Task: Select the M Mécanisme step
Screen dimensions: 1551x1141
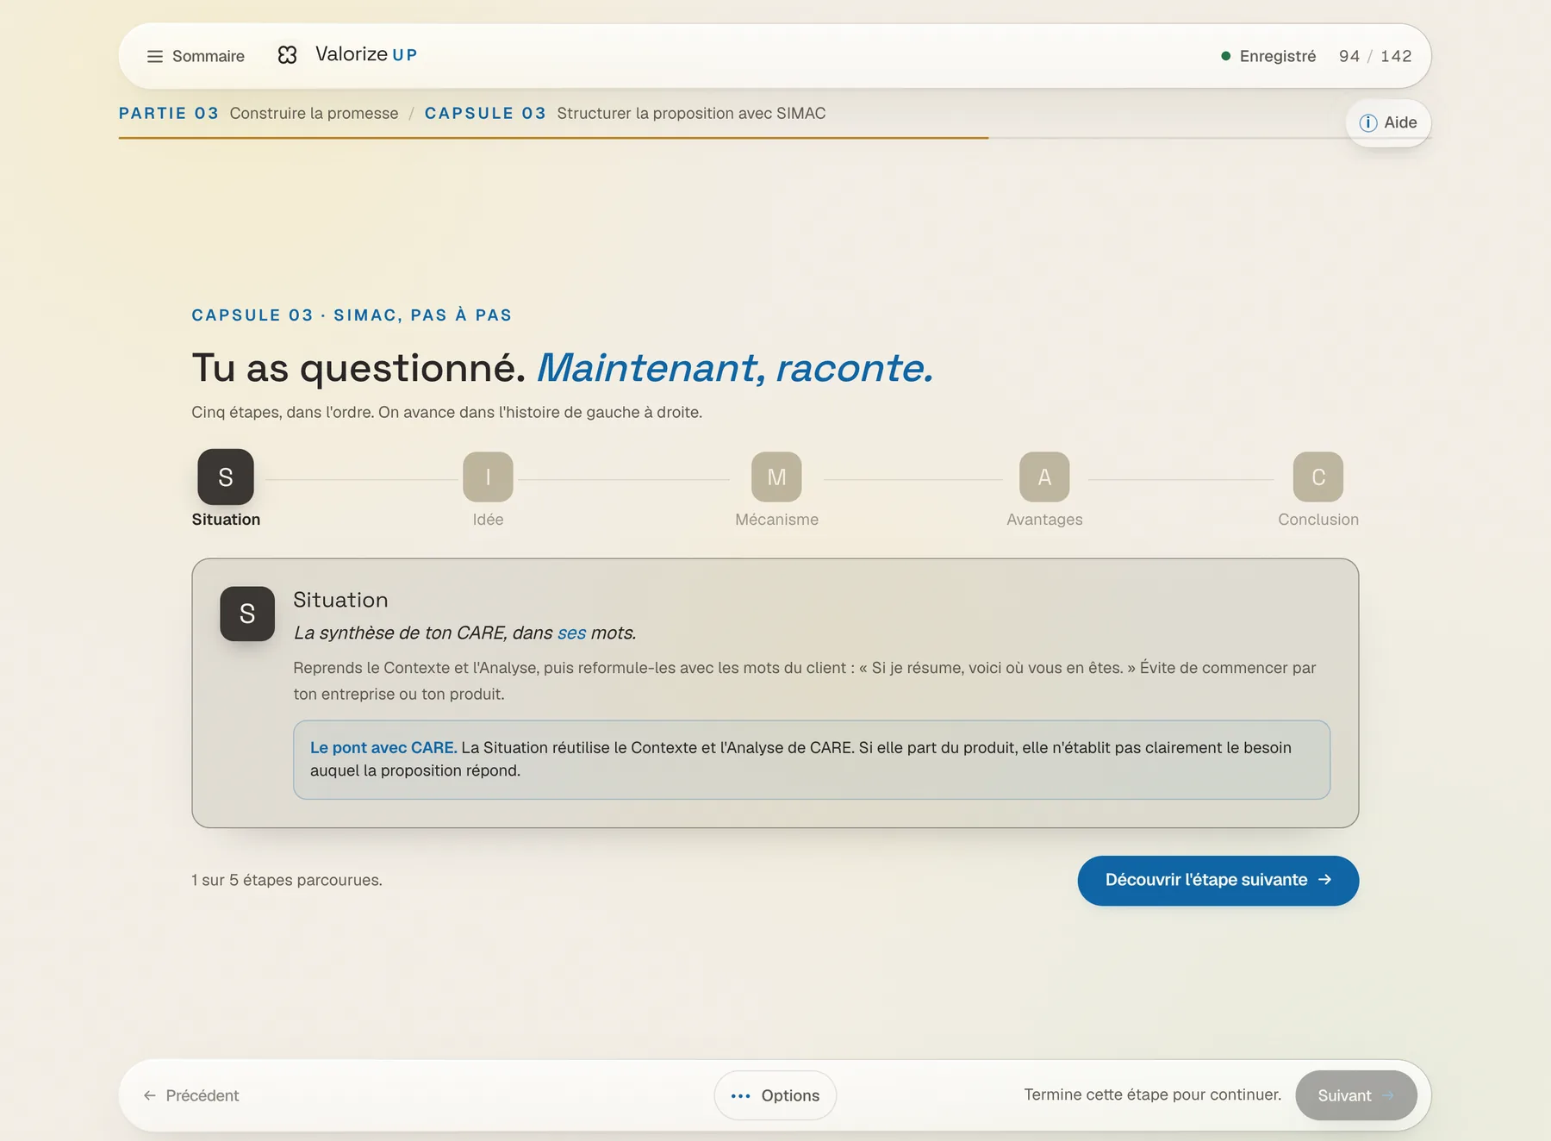Action: pyautogui.click(x=776, y=489)
